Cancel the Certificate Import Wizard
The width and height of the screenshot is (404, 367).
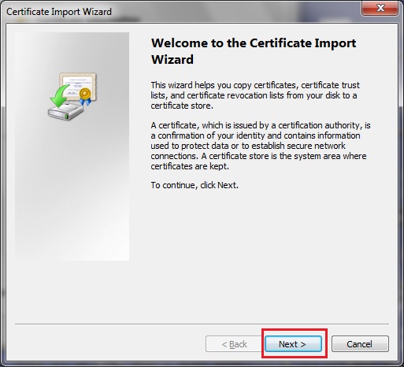[360, 343]
